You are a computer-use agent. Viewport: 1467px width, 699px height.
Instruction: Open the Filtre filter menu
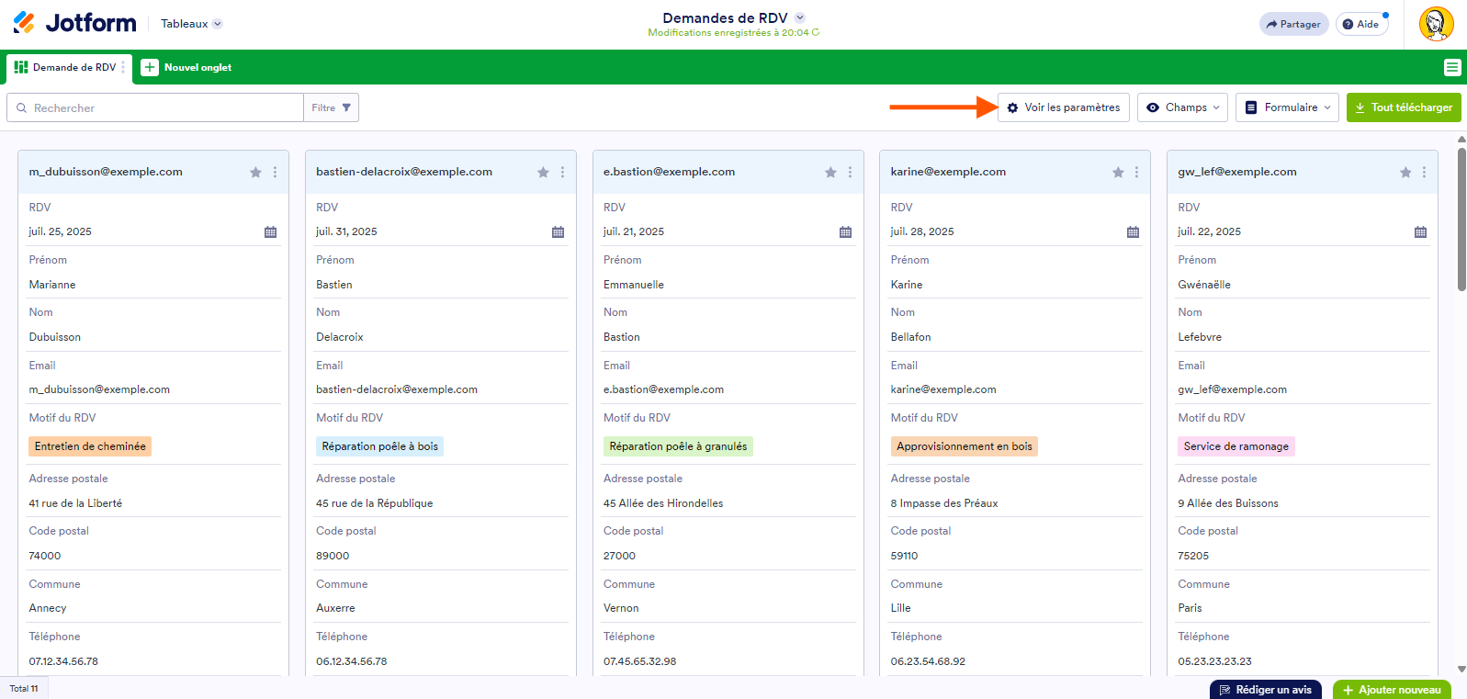point(331,107)
